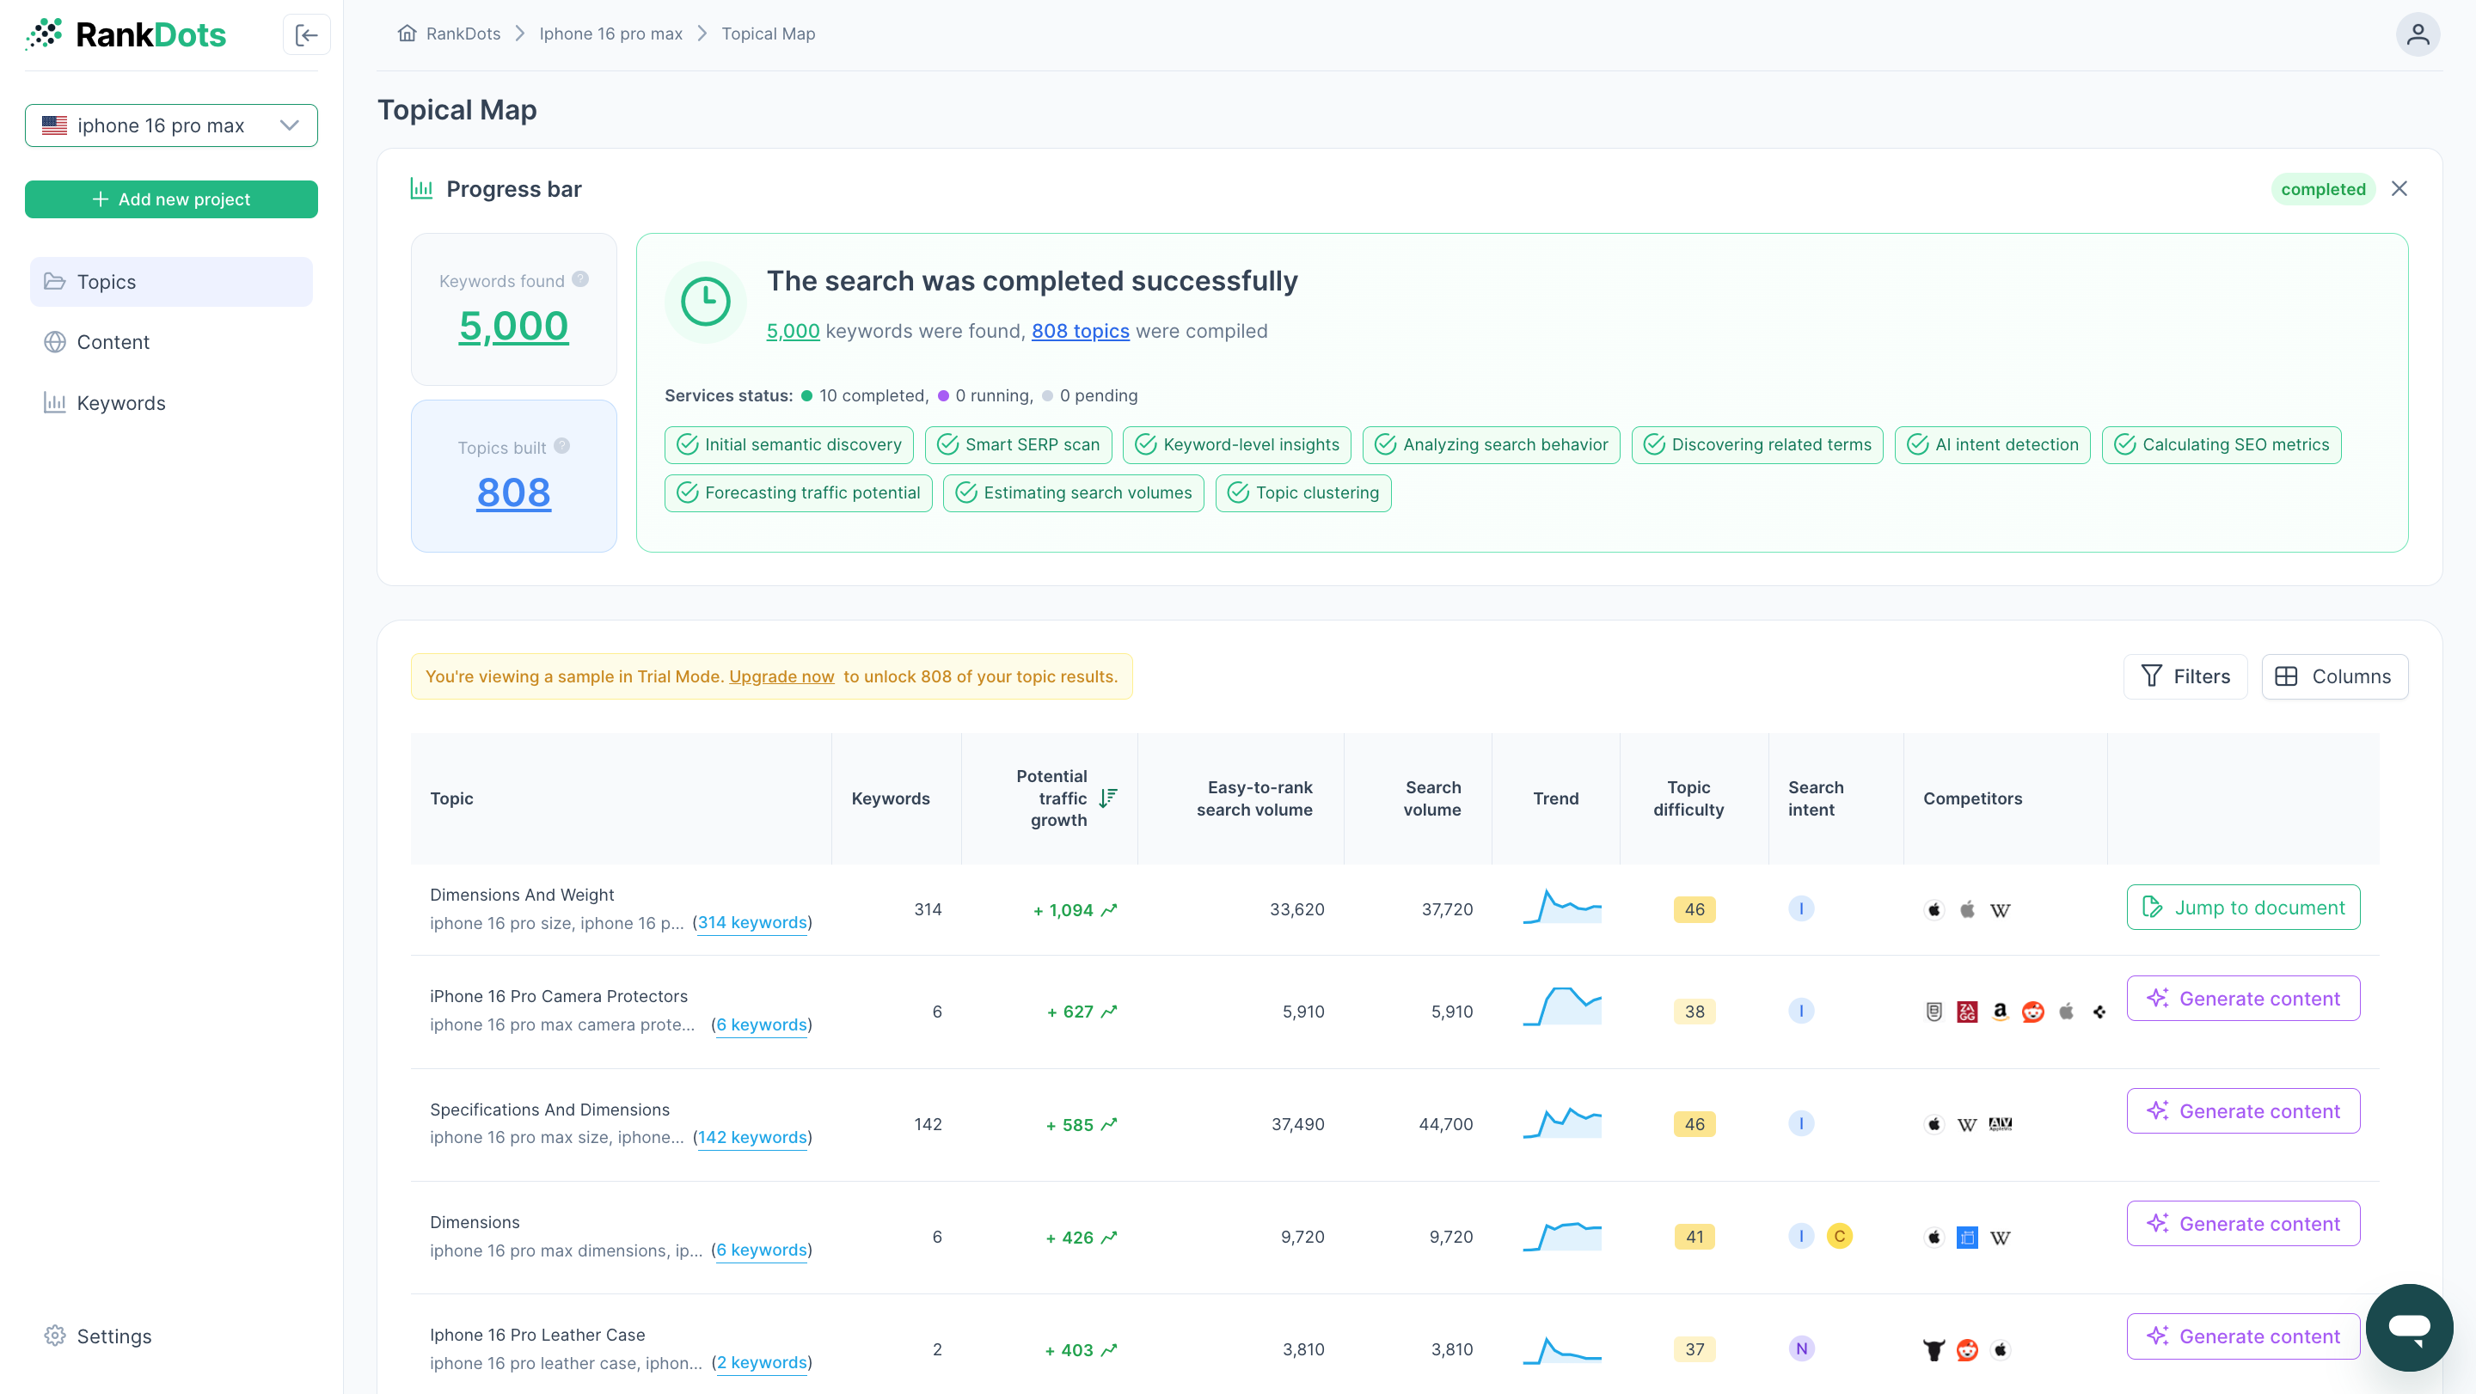2476x1394 pixels.
Task: Click the Reddit competitor icon in Leather Case row
Action: click(1966, 1350)
